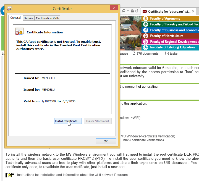Confirm the Certificate dialog with OK
Viewport: 199px width, 181px height.
click(x=106, y=141)
